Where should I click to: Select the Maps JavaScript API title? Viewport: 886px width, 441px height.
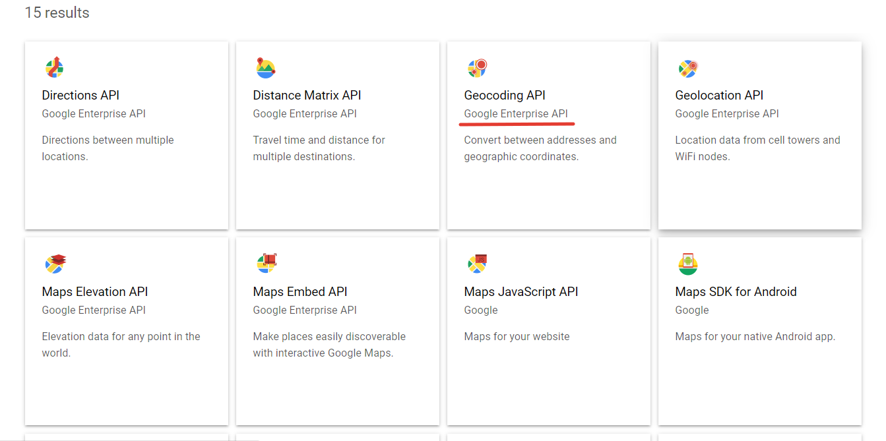pyautogui.click(x=521, y=291)
